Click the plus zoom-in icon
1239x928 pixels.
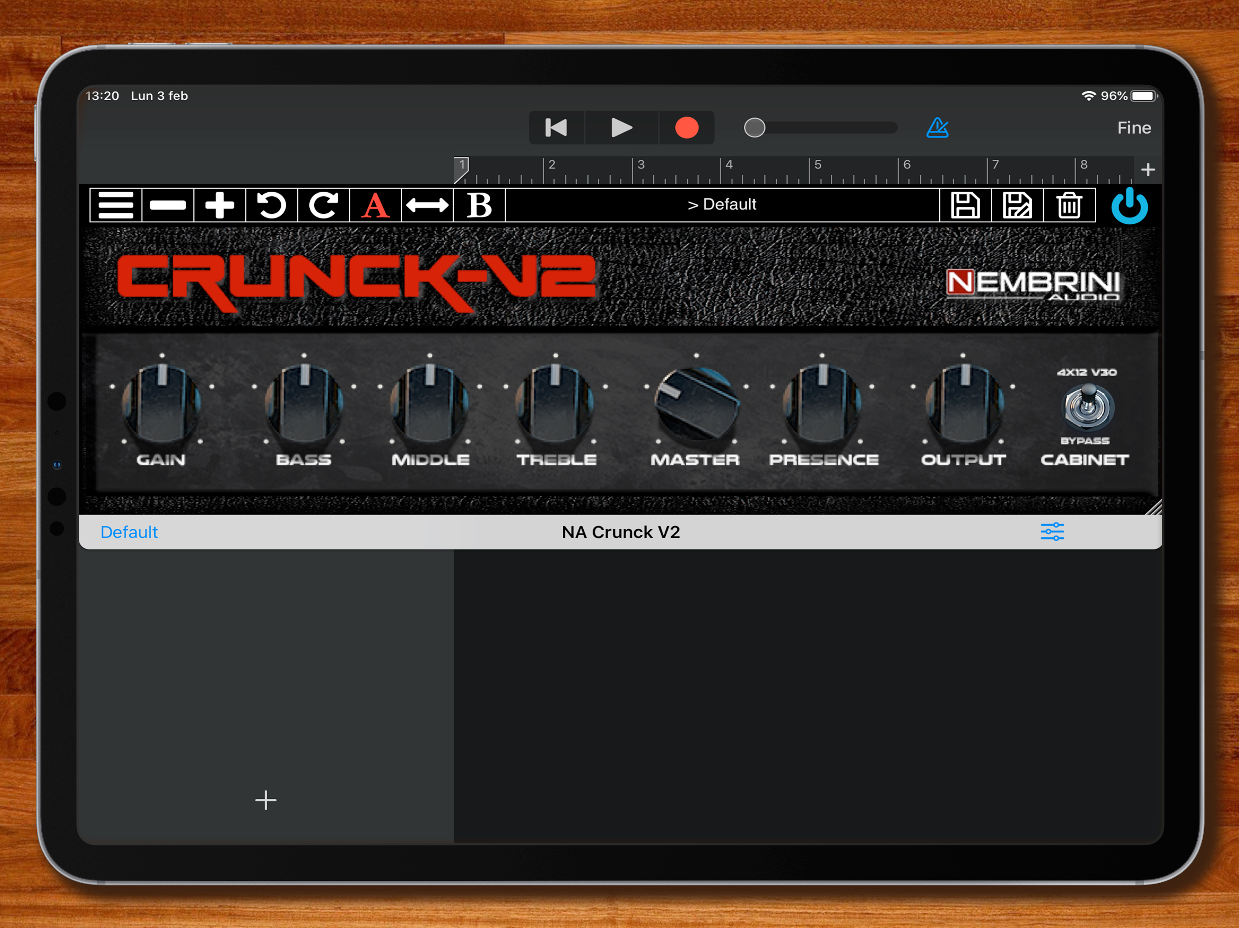click(220, 205)
